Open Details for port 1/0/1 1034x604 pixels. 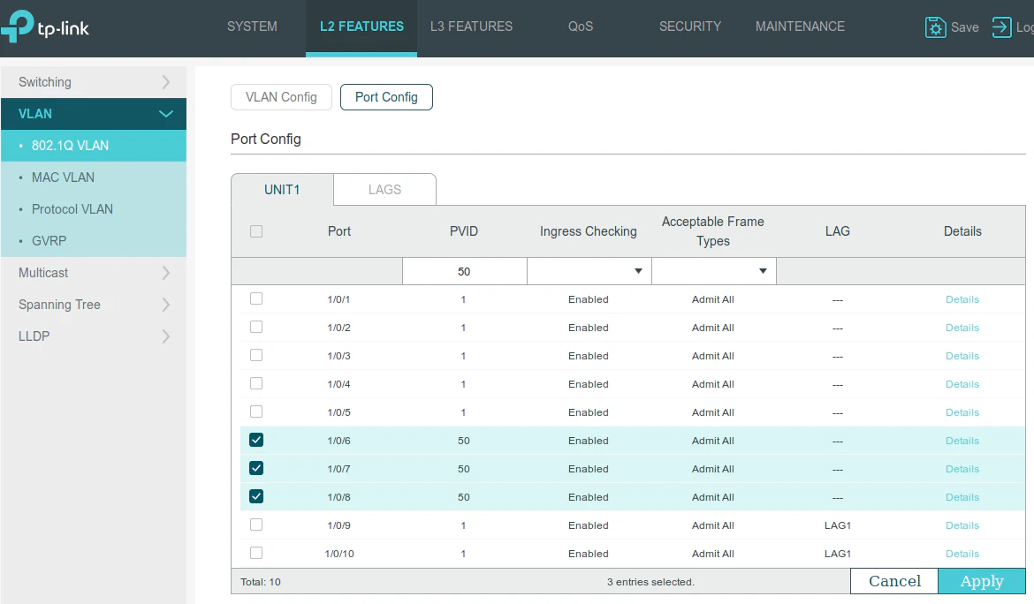point(962,299)
